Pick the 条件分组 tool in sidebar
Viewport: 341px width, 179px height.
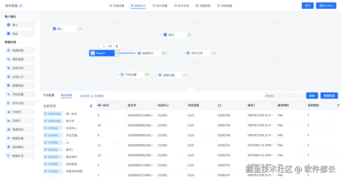point(20,103)
